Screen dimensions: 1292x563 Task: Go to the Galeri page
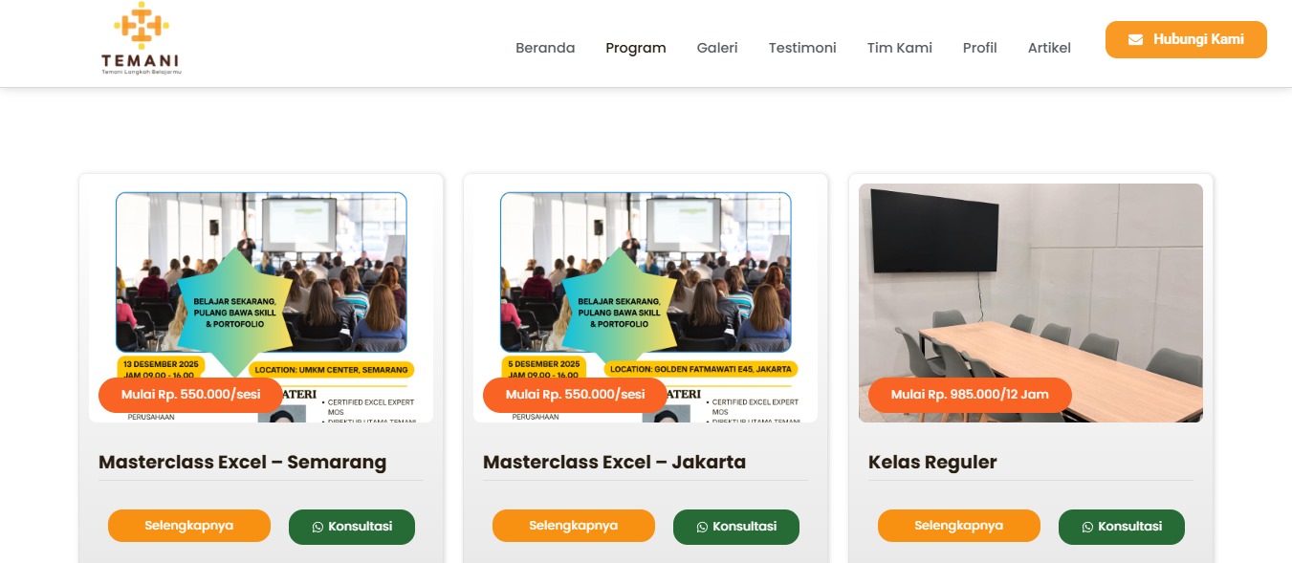pos(717,48)
